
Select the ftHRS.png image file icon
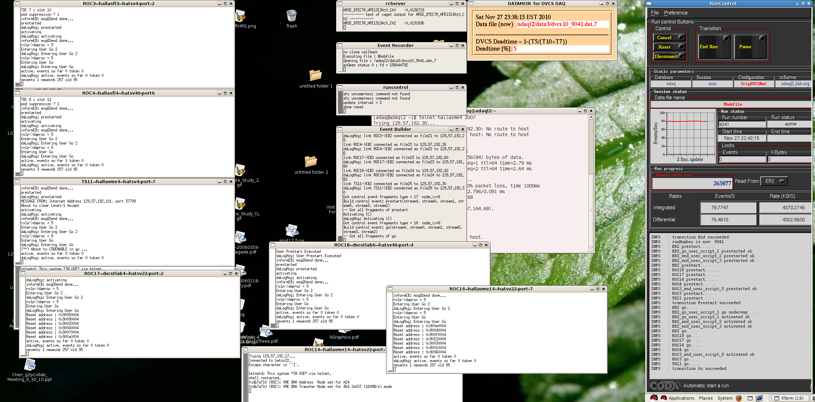point(241,16)
